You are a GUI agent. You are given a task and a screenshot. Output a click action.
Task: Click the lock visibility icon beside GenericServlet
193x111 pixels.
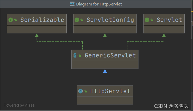click(80, 55)
